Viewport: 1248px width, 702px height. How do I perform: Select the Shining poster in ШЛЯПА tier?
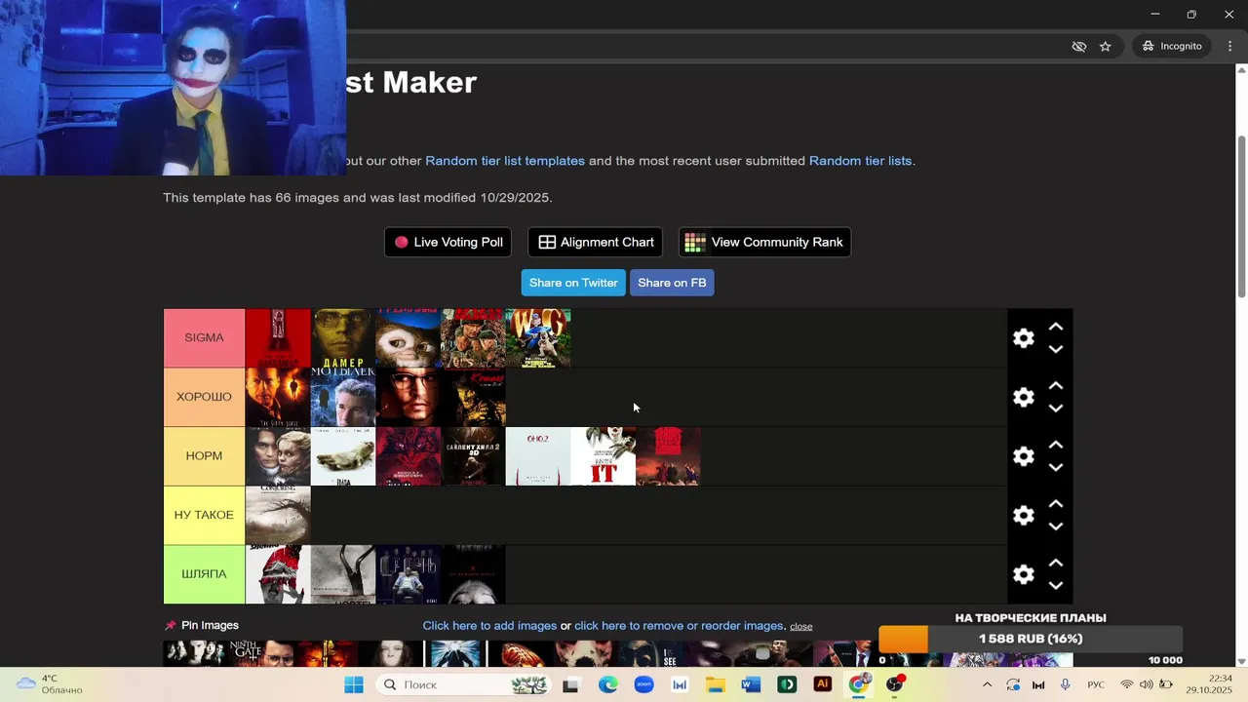[278, 574]
